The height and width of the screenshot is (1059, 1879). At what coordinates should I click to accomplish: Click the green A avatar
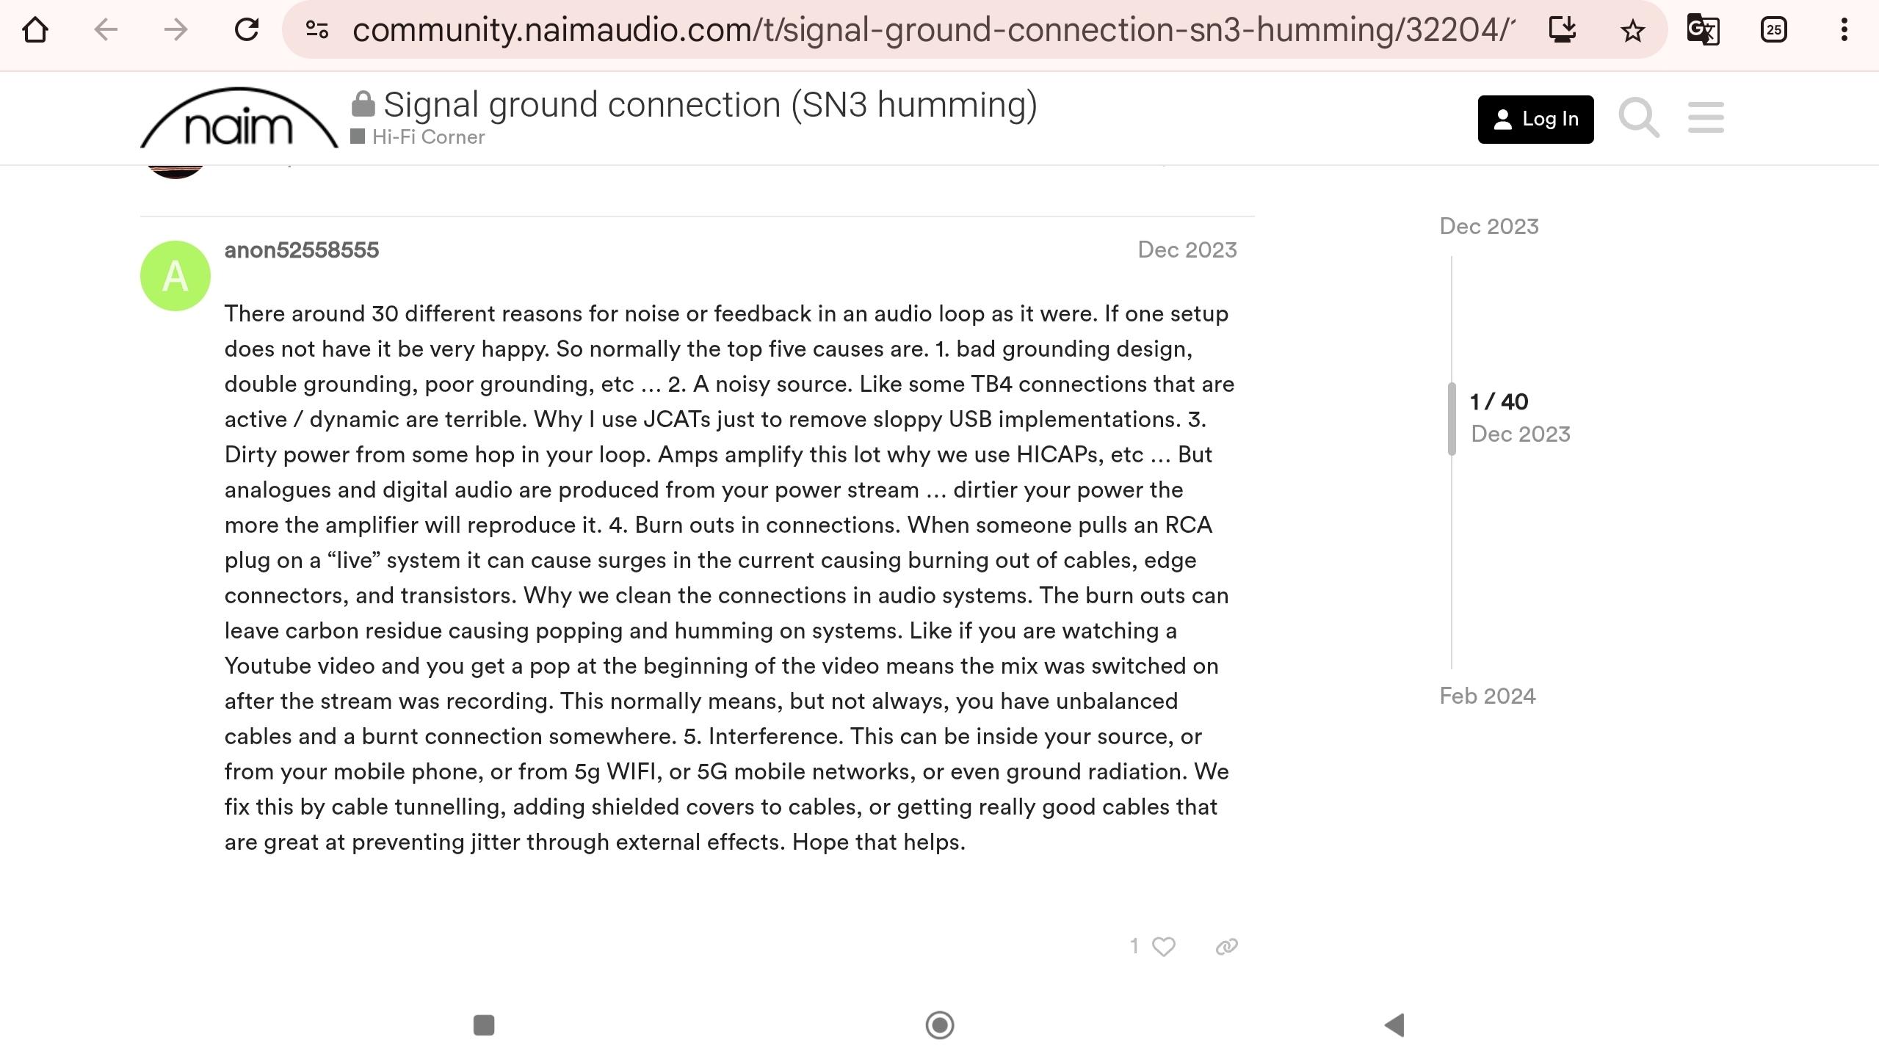pos(175,276)
